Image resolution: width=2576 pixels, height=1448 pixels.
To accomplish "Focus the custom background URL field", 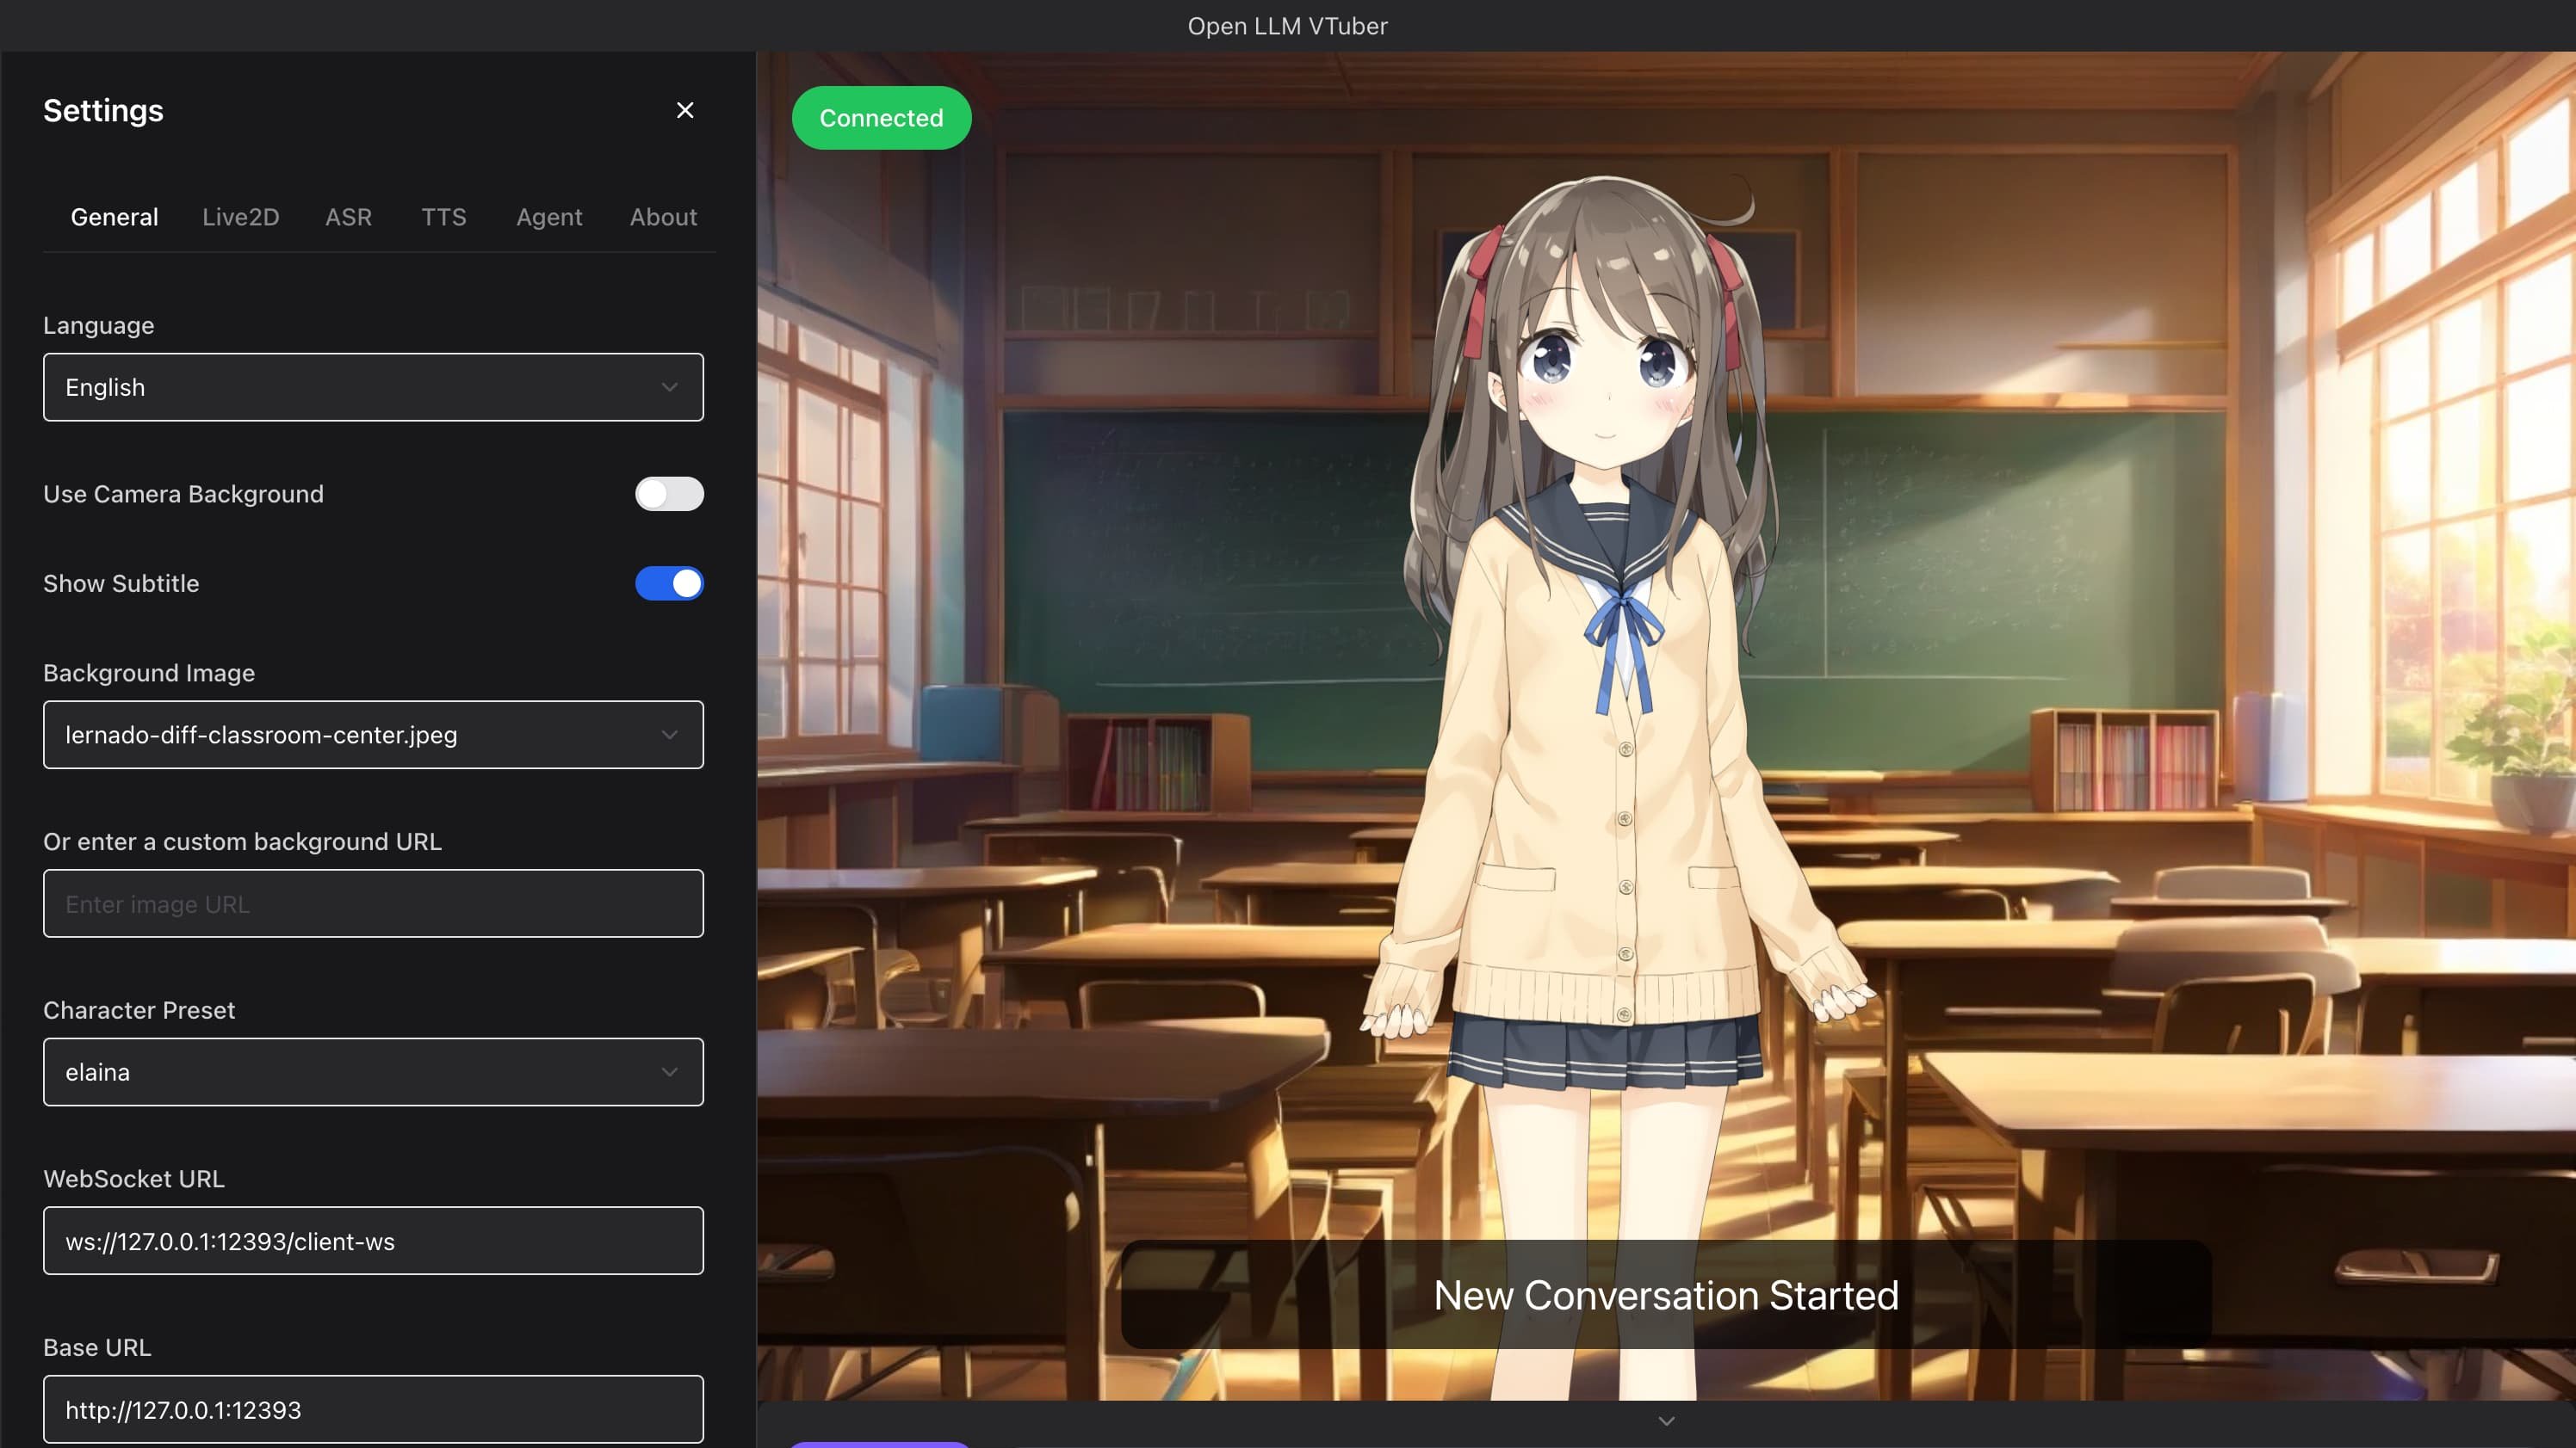I will (x=373, y=903).
